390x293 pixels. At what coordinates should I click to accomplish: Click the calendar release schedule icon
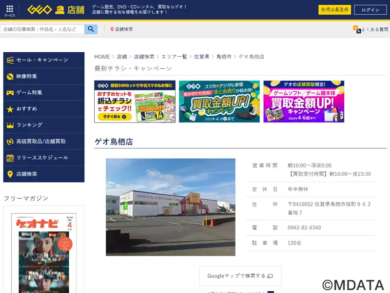tap(10, 158)
